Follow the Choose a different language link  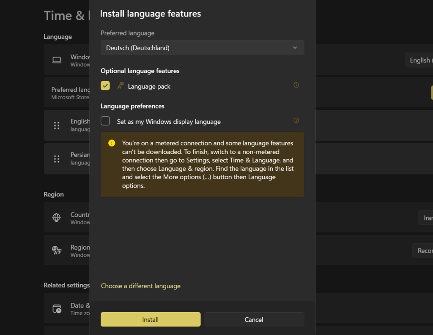tap(140, 286)
